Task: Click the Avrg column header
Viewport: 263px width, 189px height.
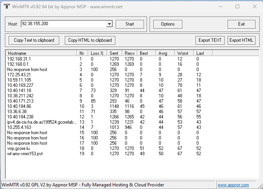Action: pos(166,53)
